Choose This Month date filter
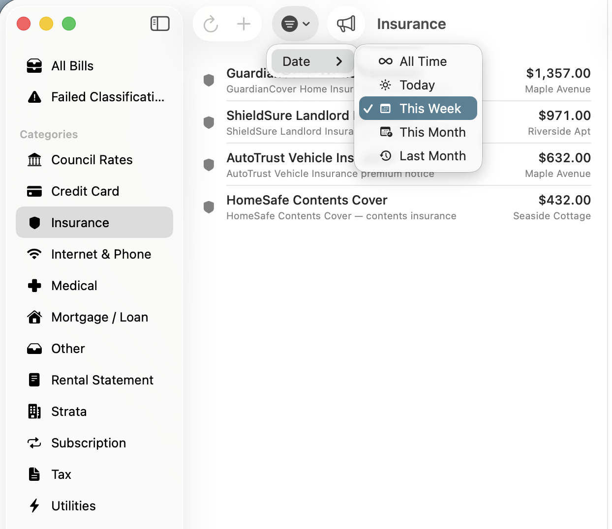Viewport: 612px width, 529px height. click(418, 132)
